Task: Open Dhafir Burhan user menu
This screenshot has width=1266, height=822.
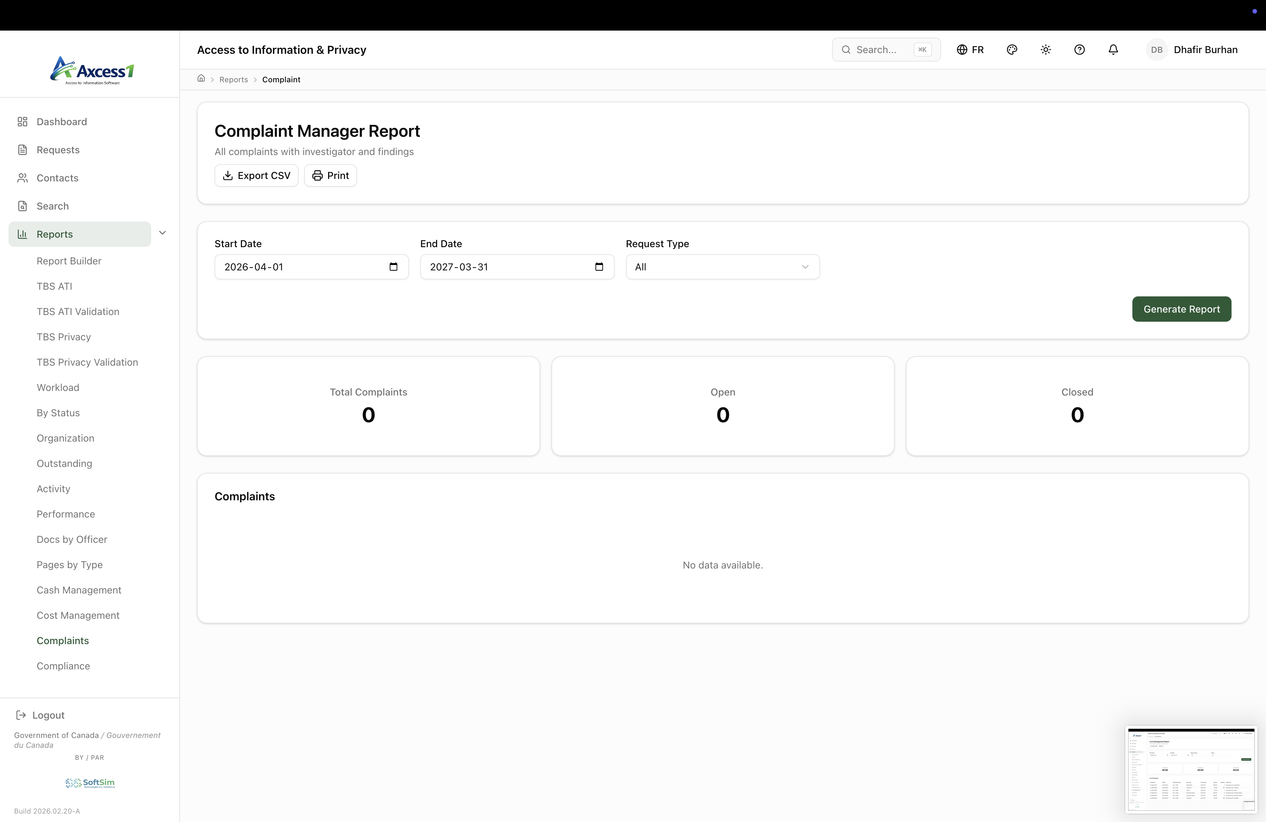Action: [x=1205, y=50]
